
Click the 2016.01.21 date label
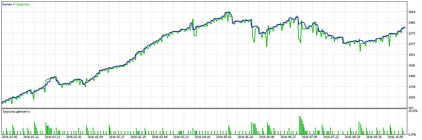(x=52, y=137)
